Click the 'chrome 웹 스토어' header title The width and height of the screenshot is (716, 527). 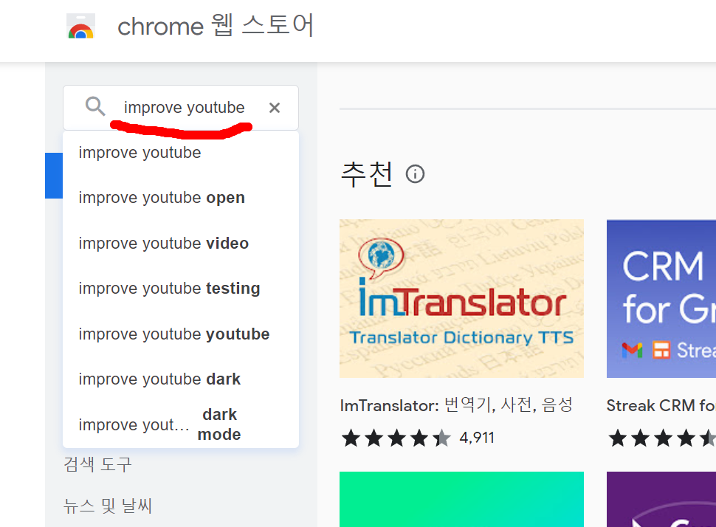point(216,26)
